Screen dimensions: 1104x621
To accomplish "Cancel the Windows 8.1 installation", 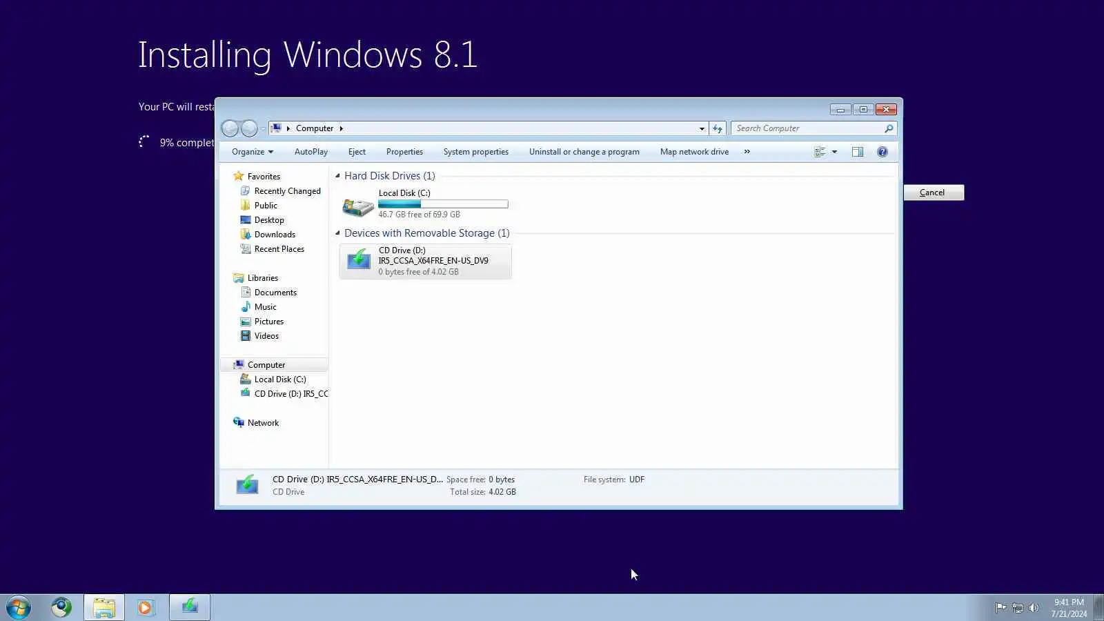I will 933,193.
